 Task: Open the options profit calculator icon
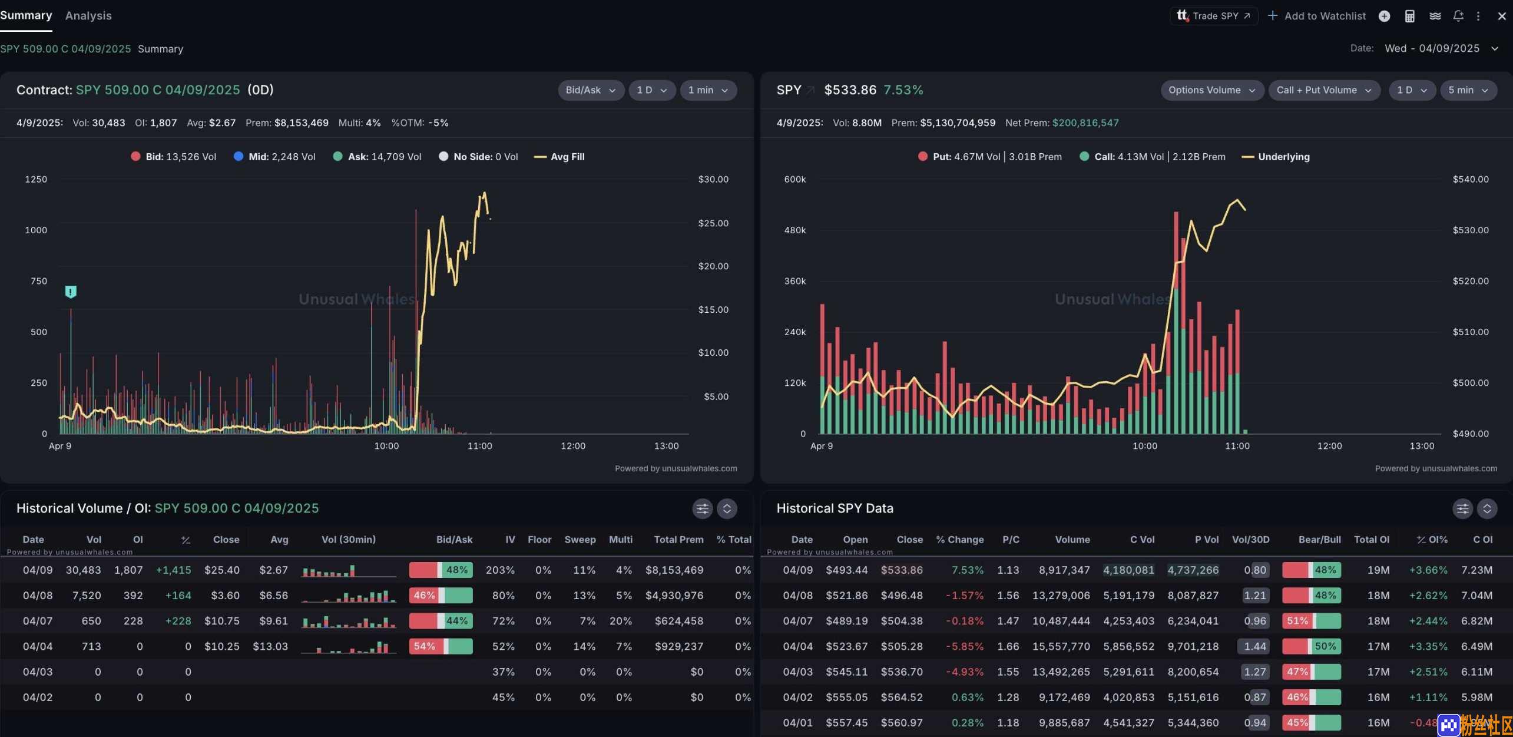[x=1409, y=16]
